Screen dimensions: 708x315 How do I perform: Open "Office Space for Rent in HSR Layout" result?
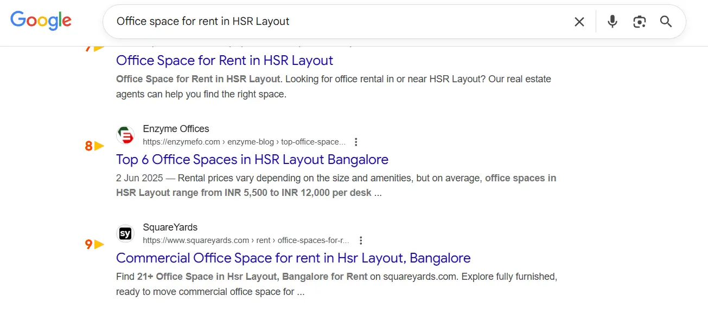[x=225, y=61]
